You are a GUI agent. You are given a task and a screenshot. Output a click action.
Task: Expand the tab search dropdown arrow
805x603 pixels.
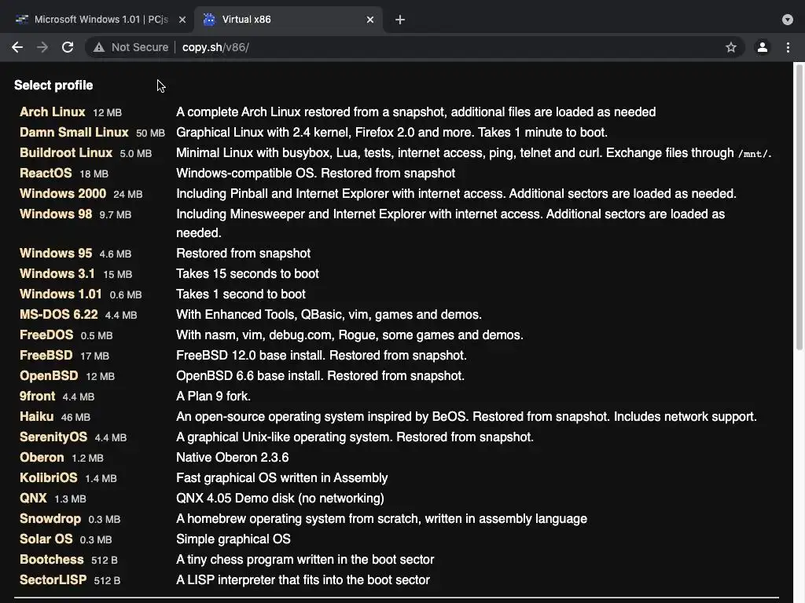coord(788,20)
